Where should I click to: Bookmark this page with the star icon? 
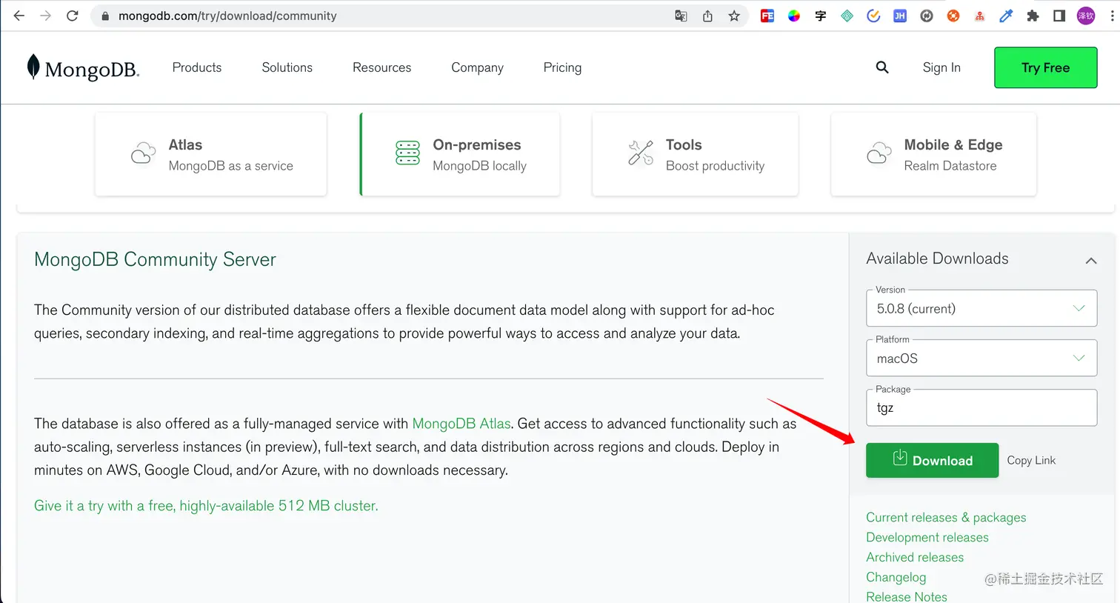pyautogui.click(x=734, y=16)
